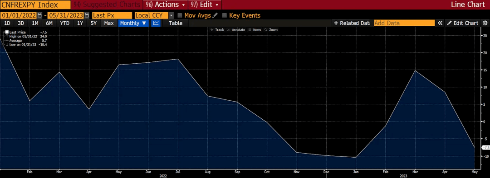This screenshot has width=490, height=178.
Task: Open the start date calendar picker
Action: 39,15
